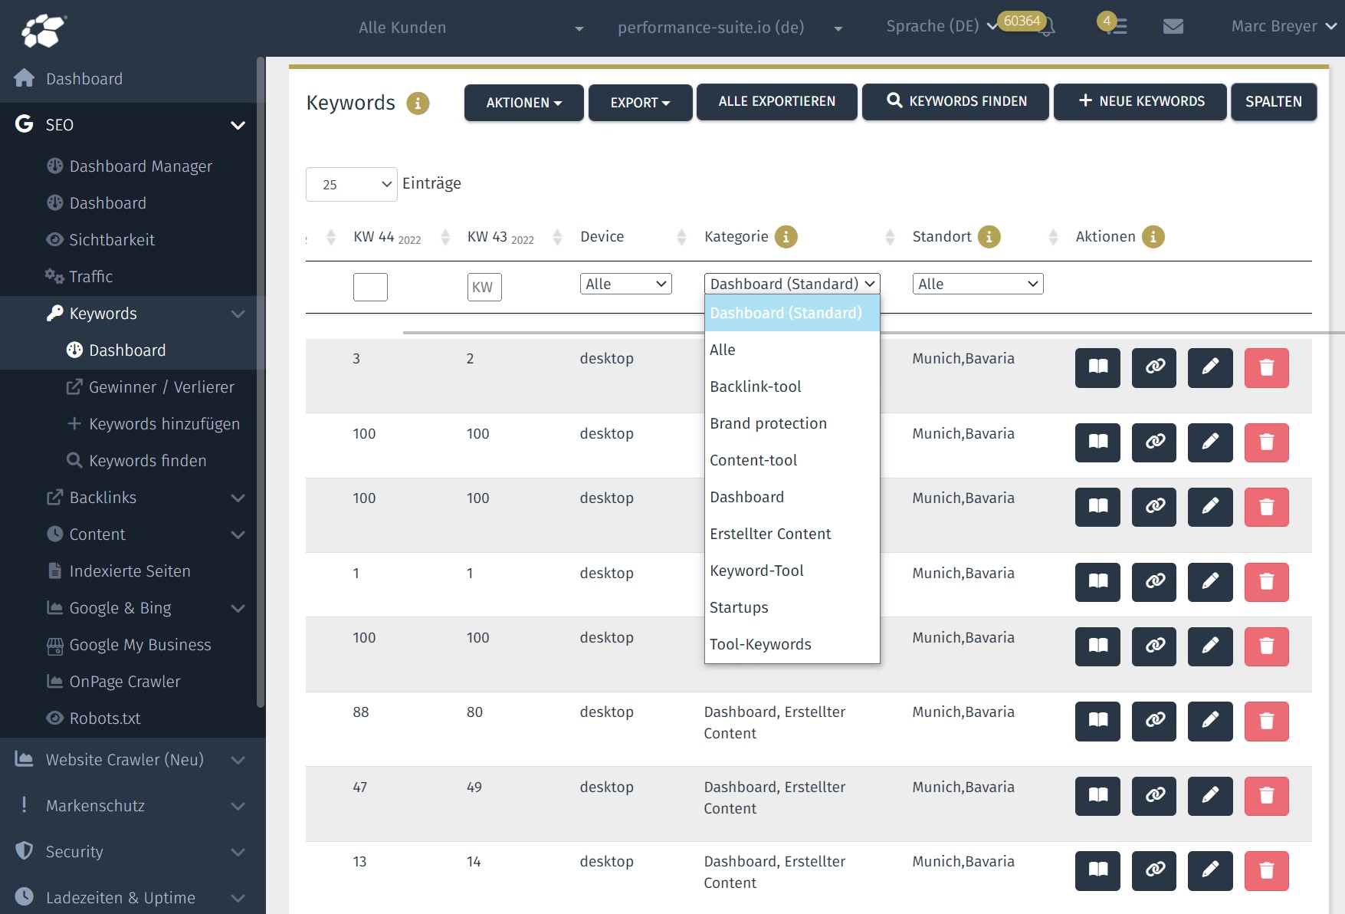This screenshot has height=914, width=1345.
Task: Edit keyword row with KW44 value 3
Action: (x=1210, y=367)
